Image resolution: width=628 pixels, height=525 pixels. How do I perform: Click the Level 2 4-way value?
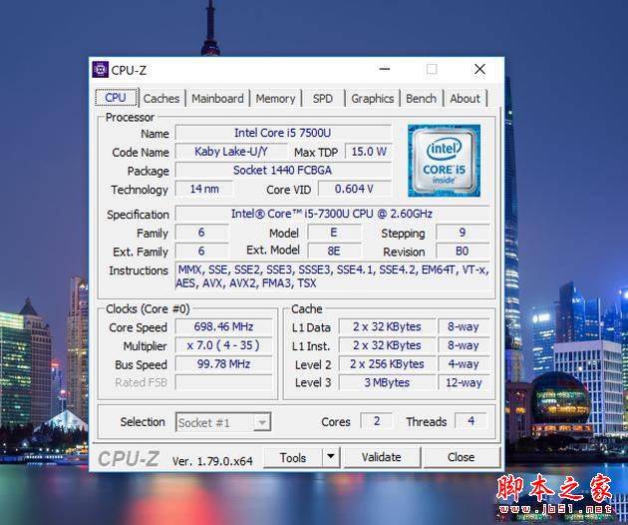[464, 364]
